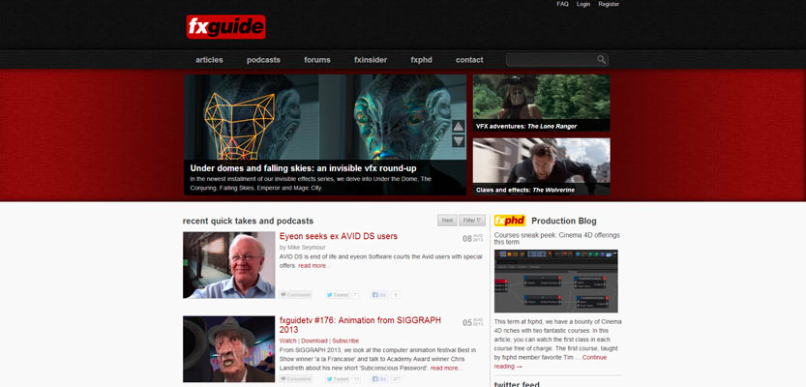The width and height of the screenshot is (806, 387).
Task: Click the Subscribe link for fxguidetv #176
Action: click(345, 341)
